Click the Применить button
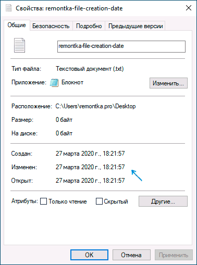 point(174,255)
